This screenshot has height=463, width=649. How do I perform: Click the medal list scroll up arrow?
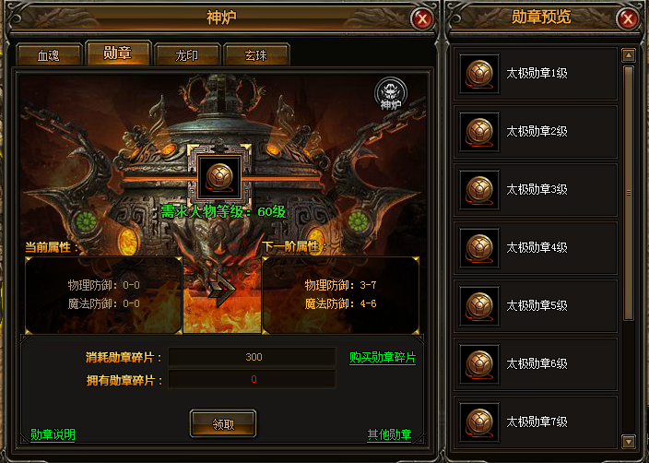(x=629, y=55)
